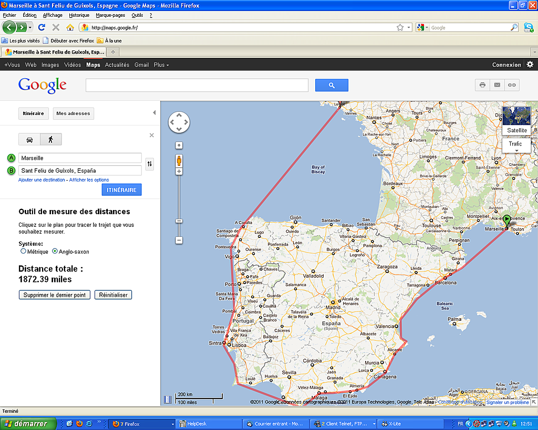Click the green Marseille start marker on the map

[x=507, y=221]
